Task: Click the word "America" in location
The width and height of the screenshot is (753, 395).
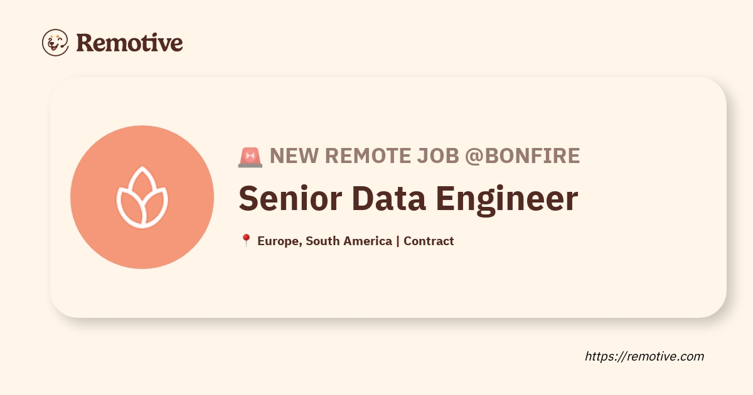Action: 367,241
